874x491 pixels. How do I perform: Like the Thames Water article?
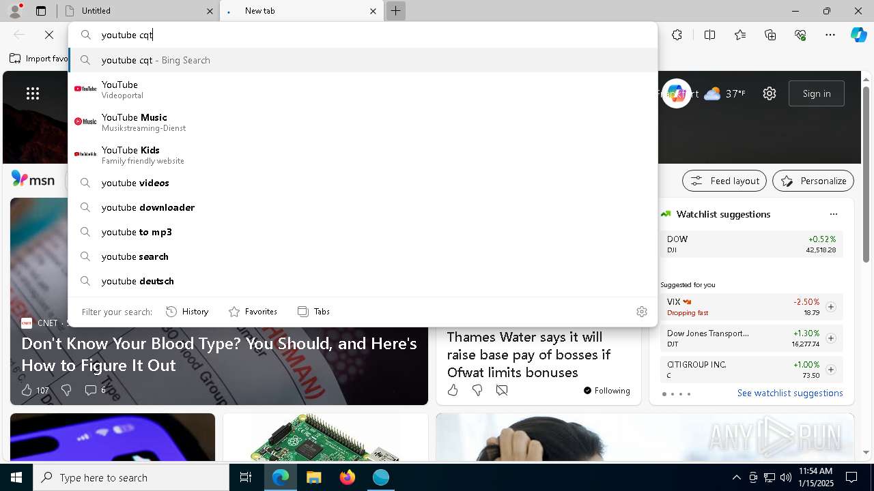pyautogui.click(x=453, y=390)
